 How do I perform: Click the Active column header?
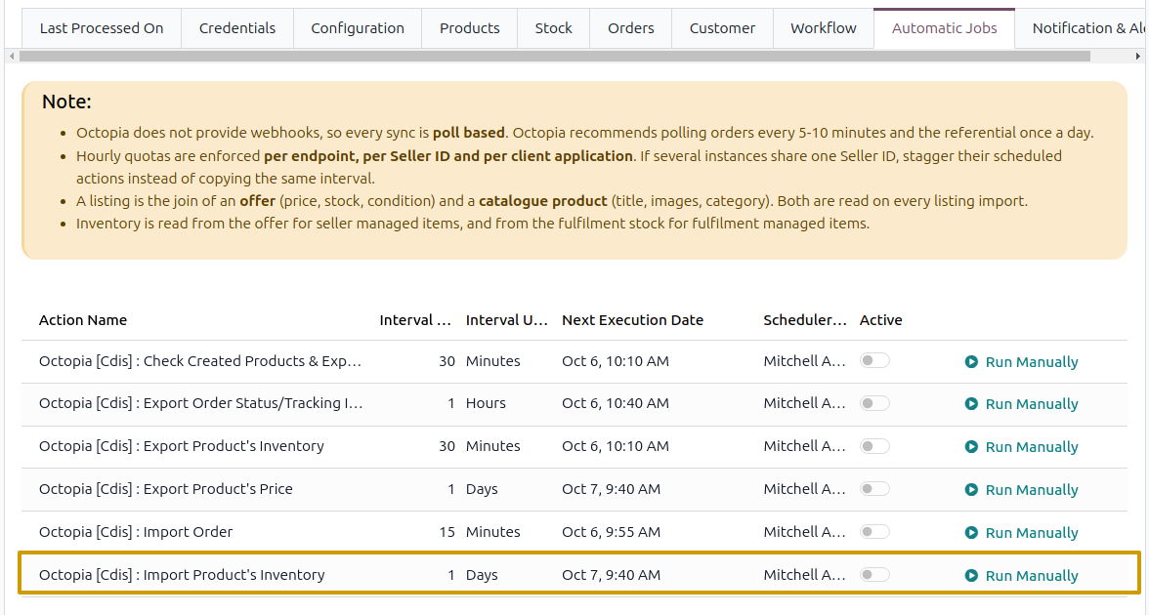coord(881,320)
